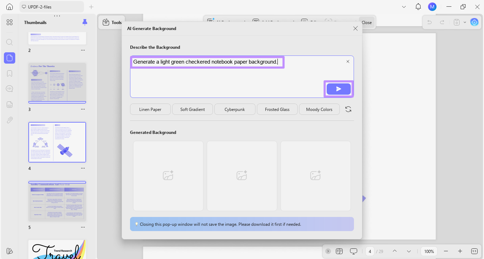Open page 3 thumbnail
Viewport: 484px width, 259px height.
pos(57,83)
